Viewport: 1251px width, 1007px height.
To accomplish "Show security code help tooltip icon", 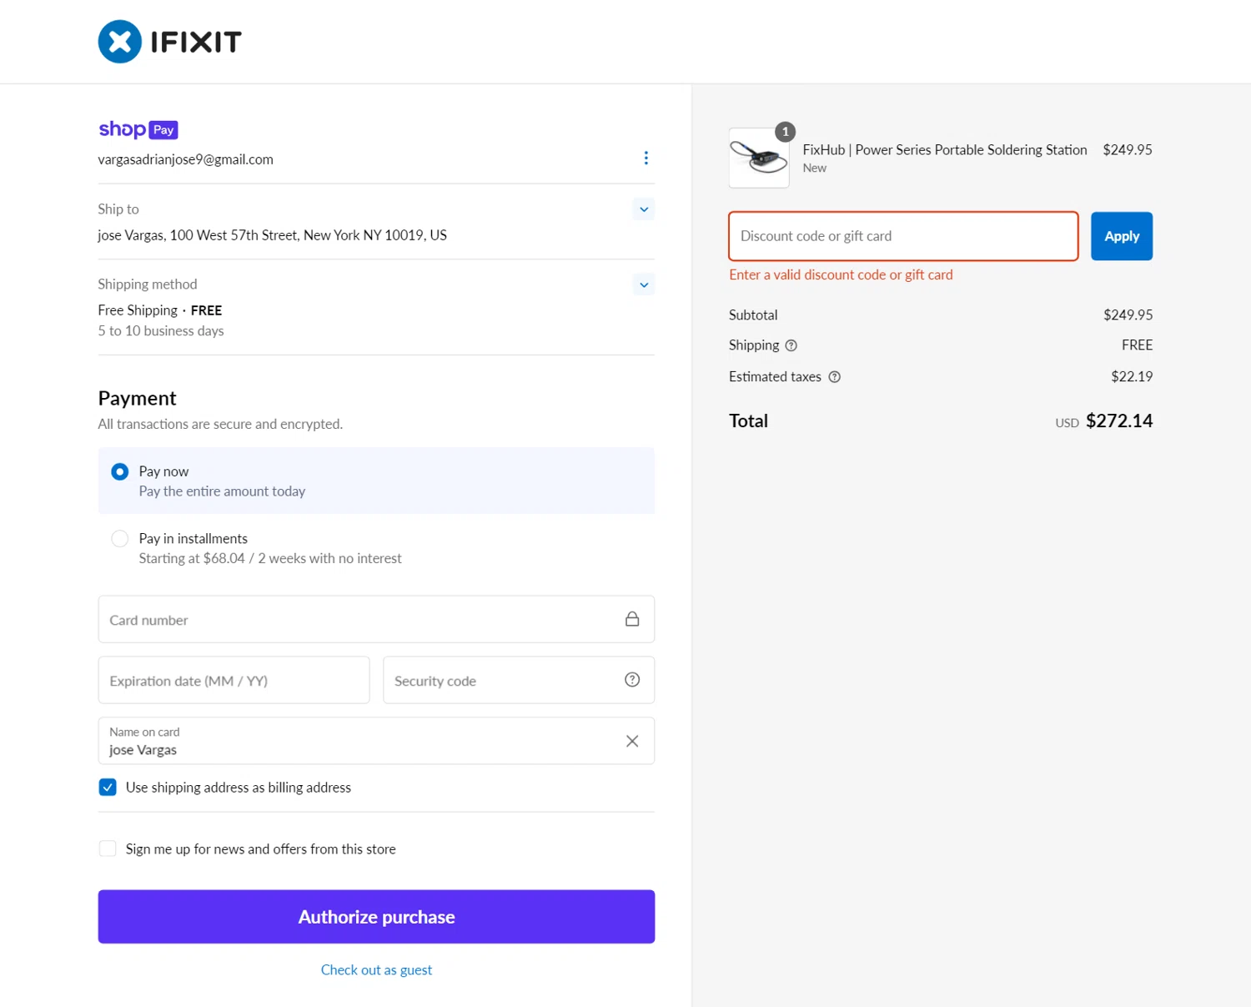I will point(632,680).
